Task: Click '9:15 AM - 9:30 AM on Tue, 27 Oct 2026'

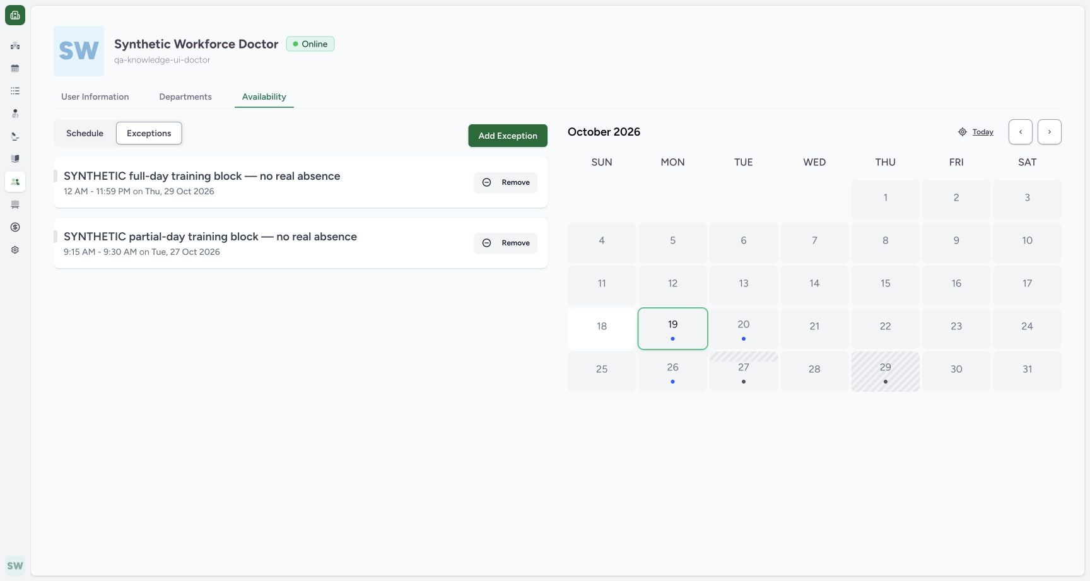Action: 142,252
